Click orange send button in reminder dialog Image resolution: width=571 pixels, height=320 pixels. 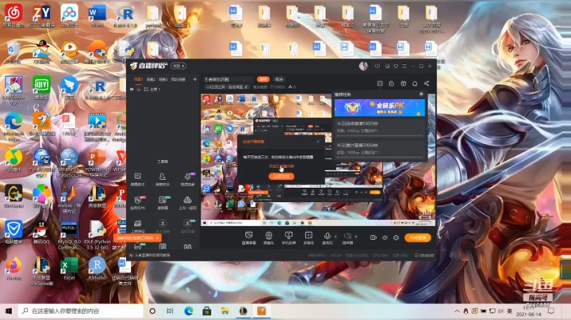(281, 177)
